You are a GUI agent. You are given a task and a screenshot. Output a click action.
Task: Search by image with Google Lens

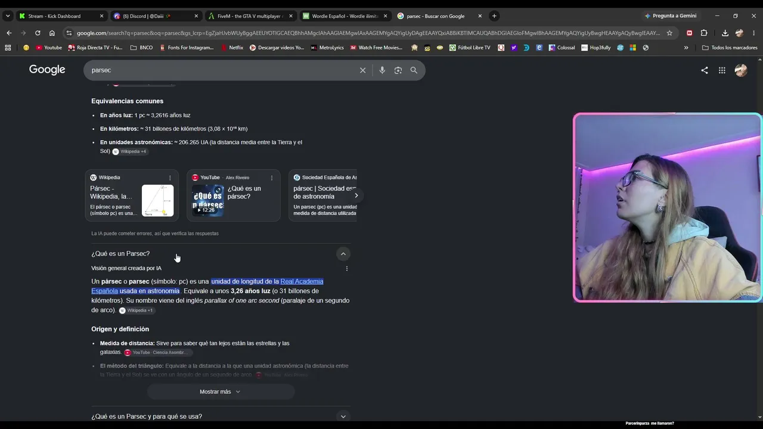click(x=398, y=70)
